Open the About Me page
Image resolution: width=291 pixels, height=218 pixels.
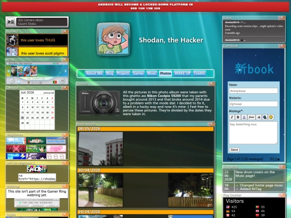point(94,73)
